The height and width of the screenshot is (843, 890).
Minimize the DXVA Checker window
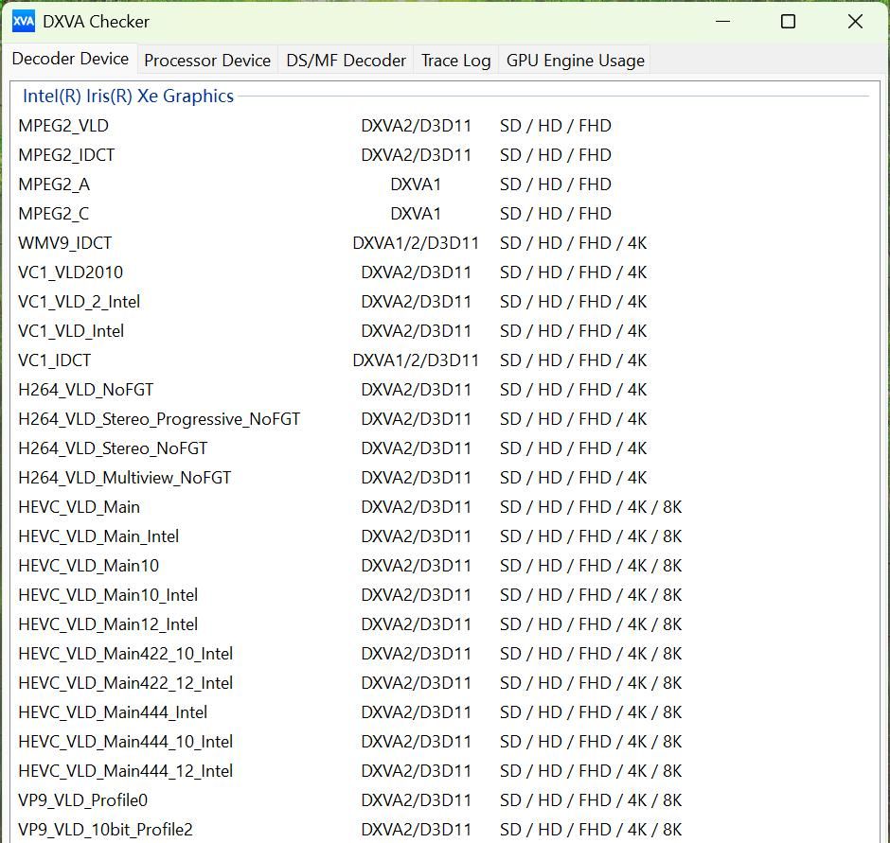click(722, 21)
